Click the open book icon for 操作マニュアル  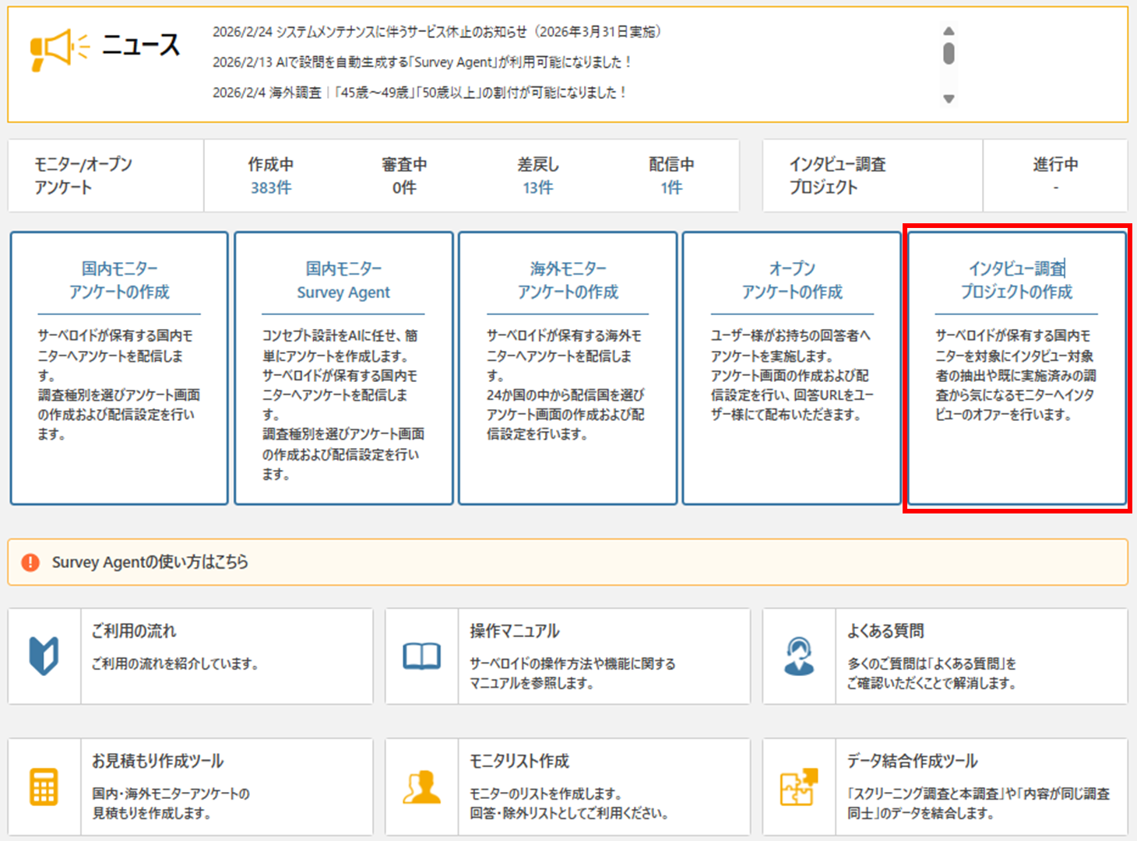tap(421, 657)
